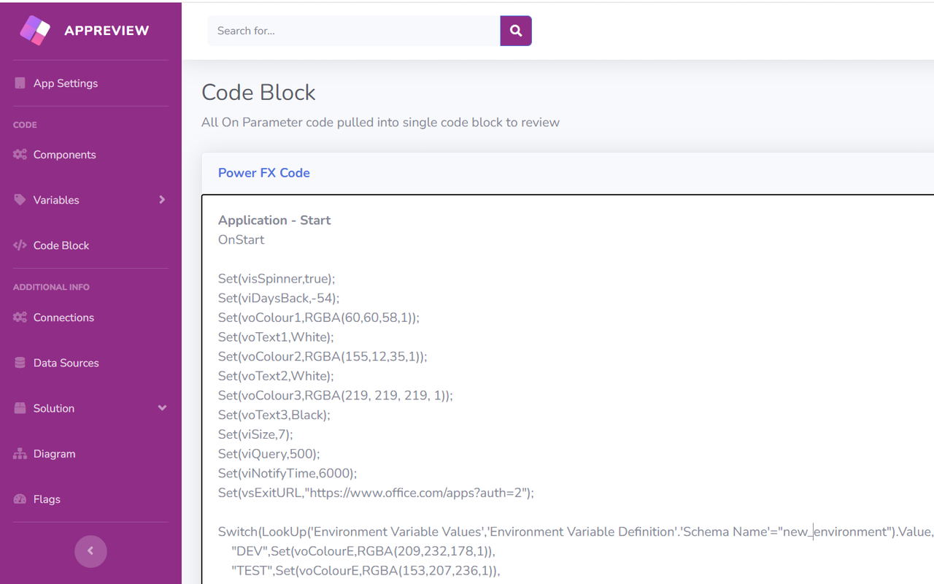Viewport: 934px width, 584px height.
Task: Click the APPREVIEW brand title
Action: pos(107,31)
